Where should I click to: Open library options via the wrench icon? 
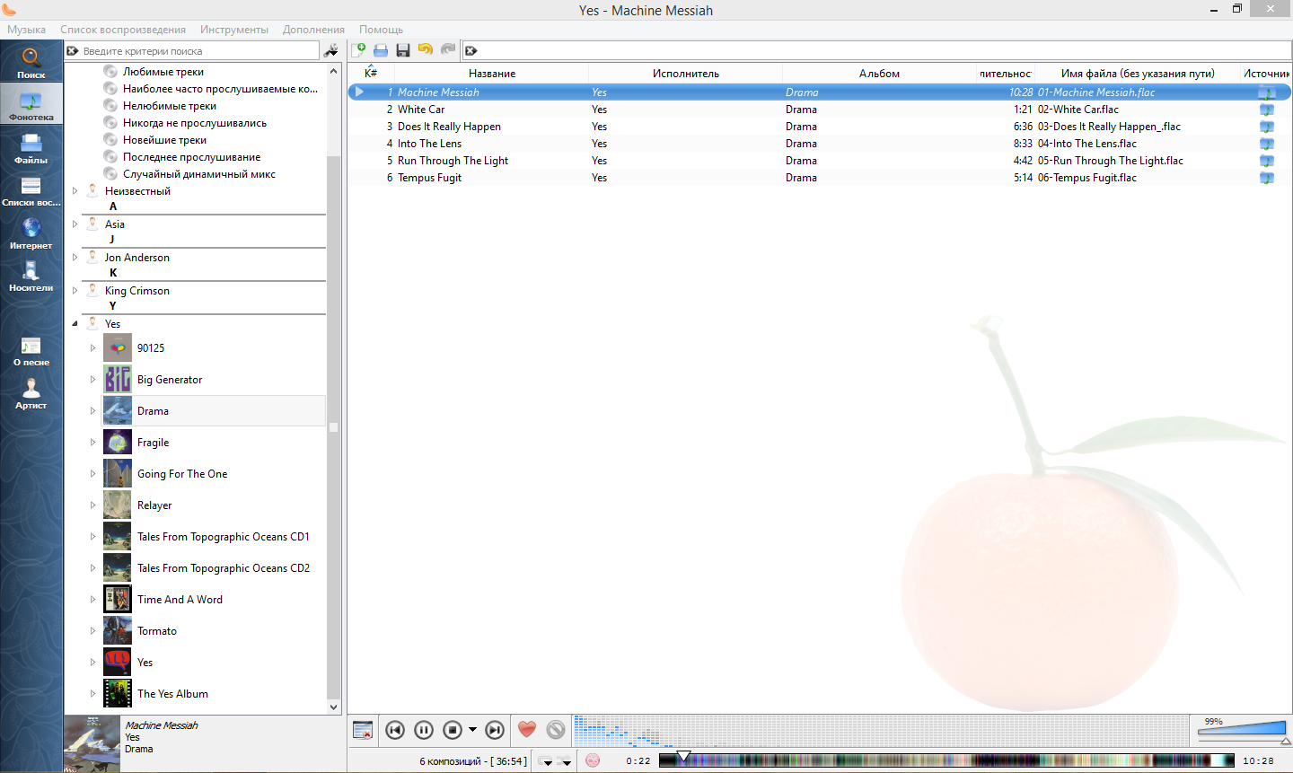[x=331, y=51]
